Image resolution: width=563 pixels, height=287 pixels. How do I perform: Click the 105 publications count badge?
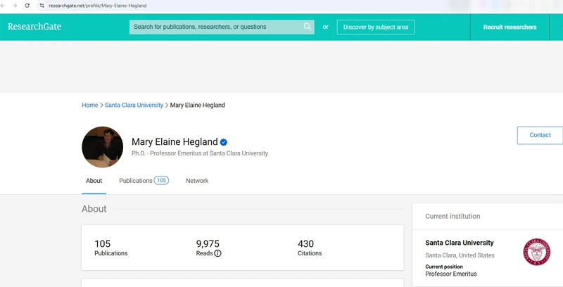tap(161, 181)
